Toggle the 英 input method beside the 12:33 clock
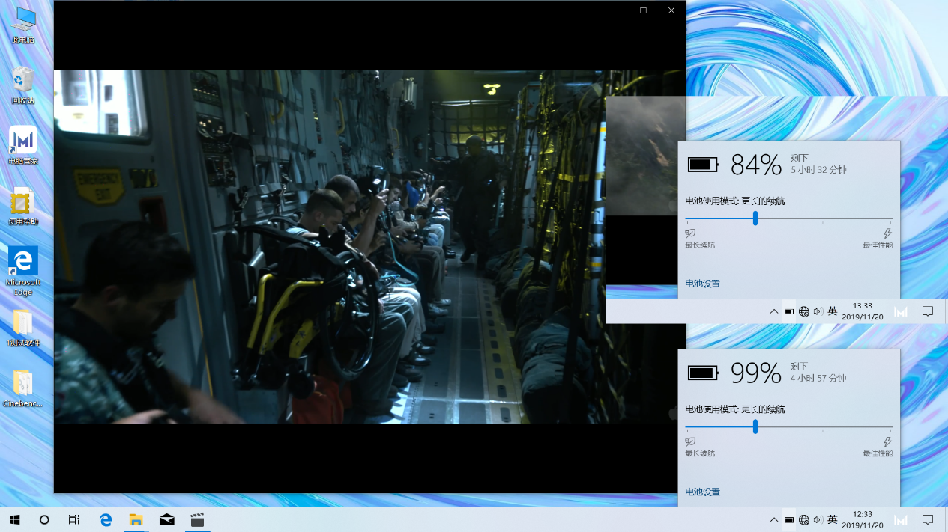948x532 pixels. pos(832,520)
